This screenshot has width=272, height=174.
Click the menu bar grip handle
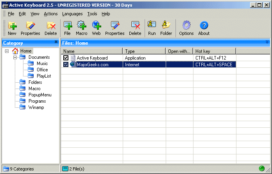4,14
